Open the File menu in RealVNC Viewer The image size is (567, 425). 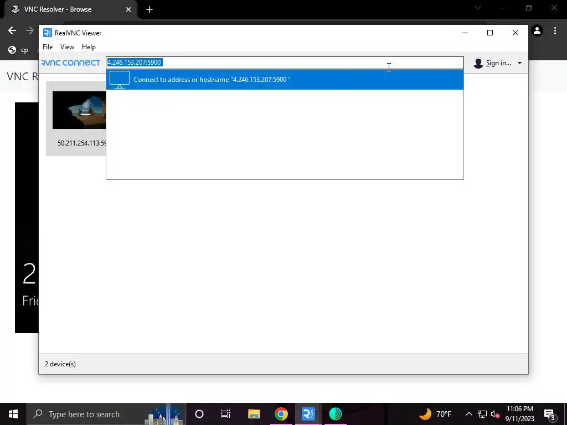48,47
